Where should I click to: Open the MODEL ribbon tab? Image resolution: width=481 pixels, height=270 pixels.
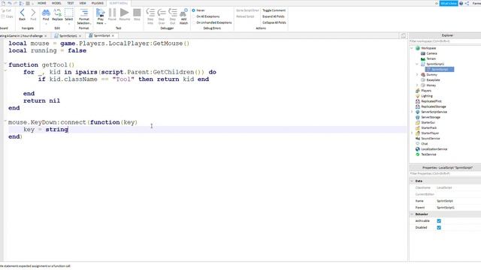coord(56,3)
